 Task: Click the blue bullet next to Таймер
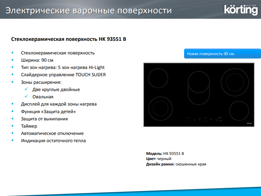tap(12, 126)
